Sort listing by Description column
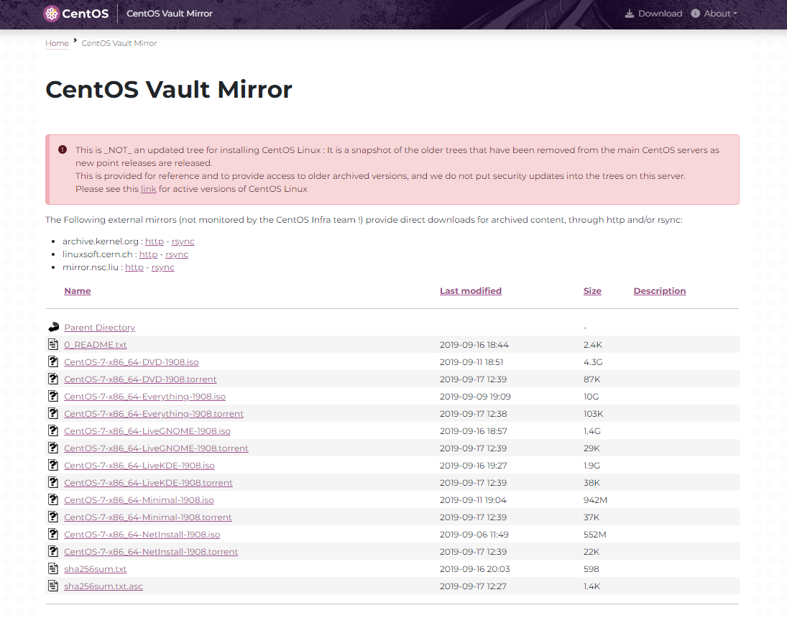The height and width of the screenshot is (618, 787). click(x=660, y=291)
